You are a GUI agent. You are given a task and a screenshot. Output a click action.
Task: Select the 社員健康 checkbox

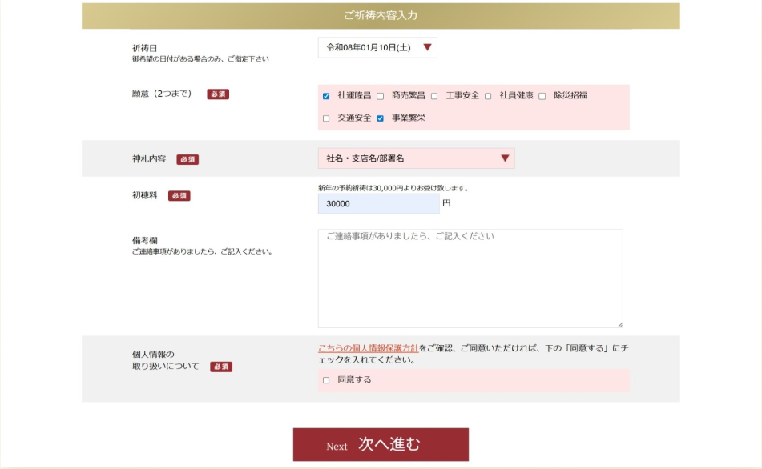coord(488,96)
